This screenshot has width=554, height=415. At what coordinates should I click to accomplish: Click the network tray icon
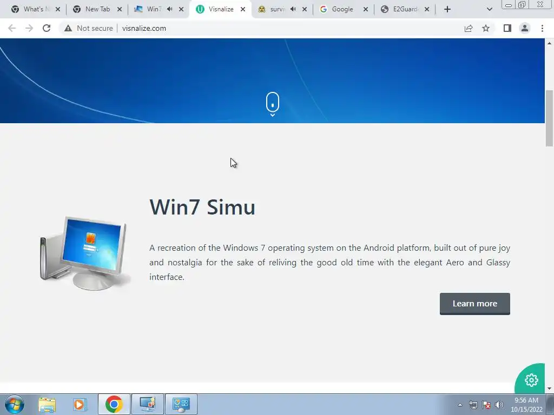473,405
